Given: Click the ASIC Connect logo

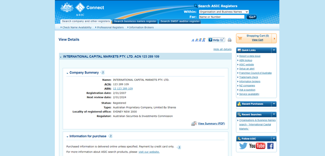Looking at the screenshot, I should [x=82, y=9].
